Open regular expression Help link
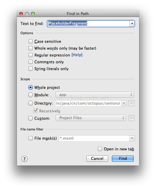 tap(77, 55)
